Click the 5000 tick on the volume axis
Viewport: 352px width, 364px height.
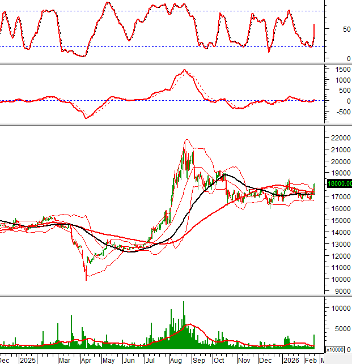(x=339, y=328)
